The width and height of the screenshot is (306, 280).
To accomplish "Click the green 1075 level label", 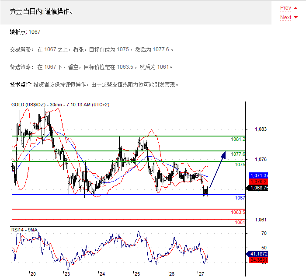I will pos(240,164).
